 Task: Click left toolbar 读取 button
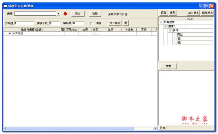pyautogui.click(x=95, y=14)
